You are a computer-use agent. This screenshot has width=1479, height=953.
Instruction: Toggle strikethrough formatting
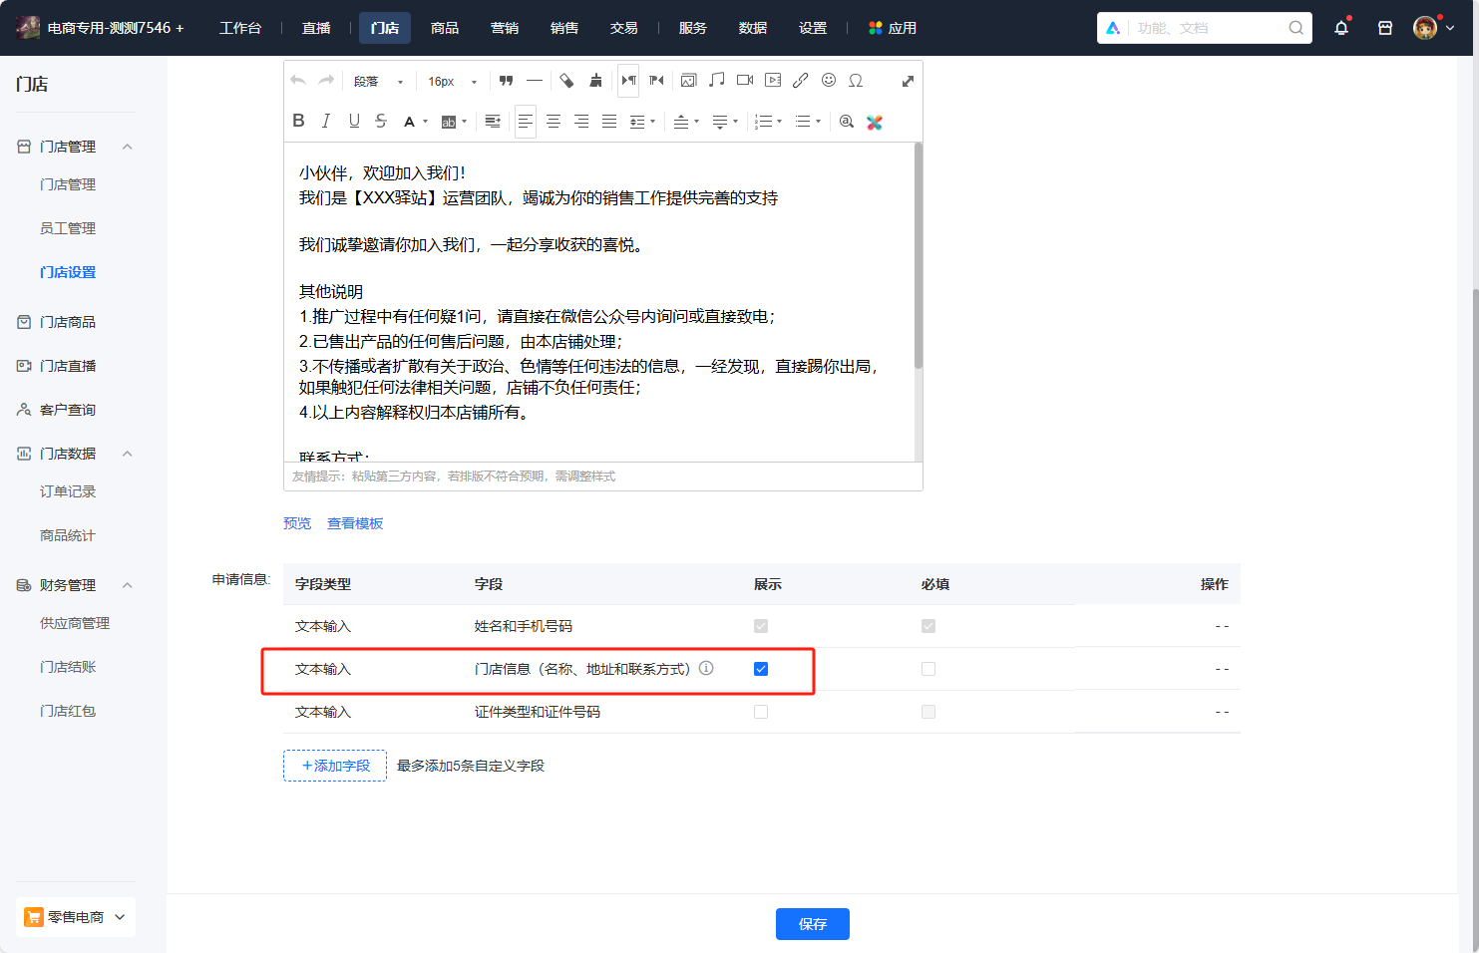[381, 121]
